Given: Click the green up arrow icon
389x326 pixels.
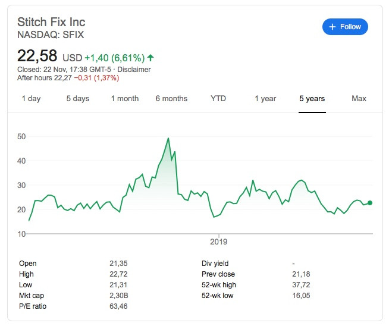Looking at the screenshot, I should [150, 58].
